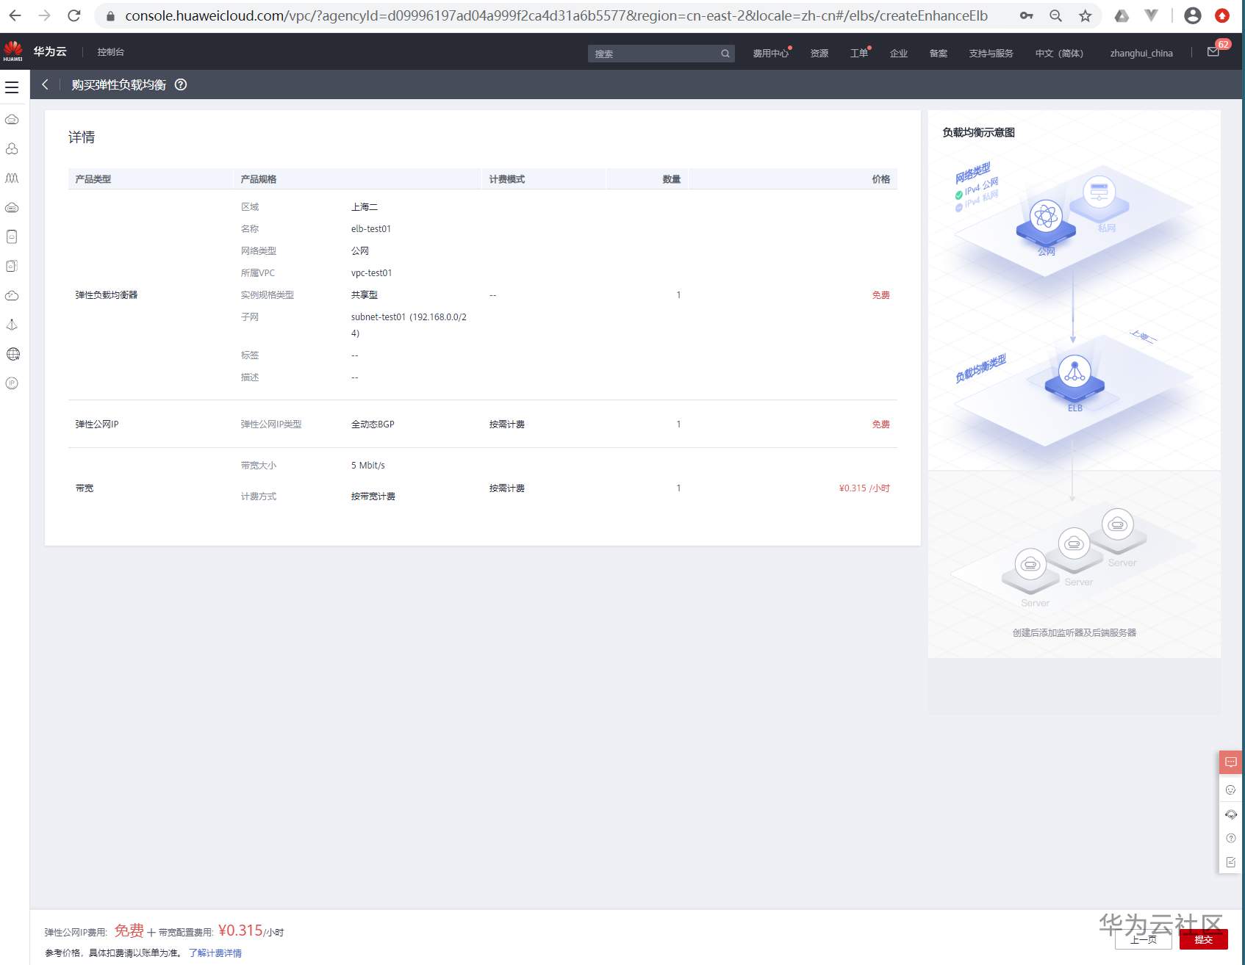Open the survey notepad icon
1245x965 pixels.
[x=1231, y=862]
